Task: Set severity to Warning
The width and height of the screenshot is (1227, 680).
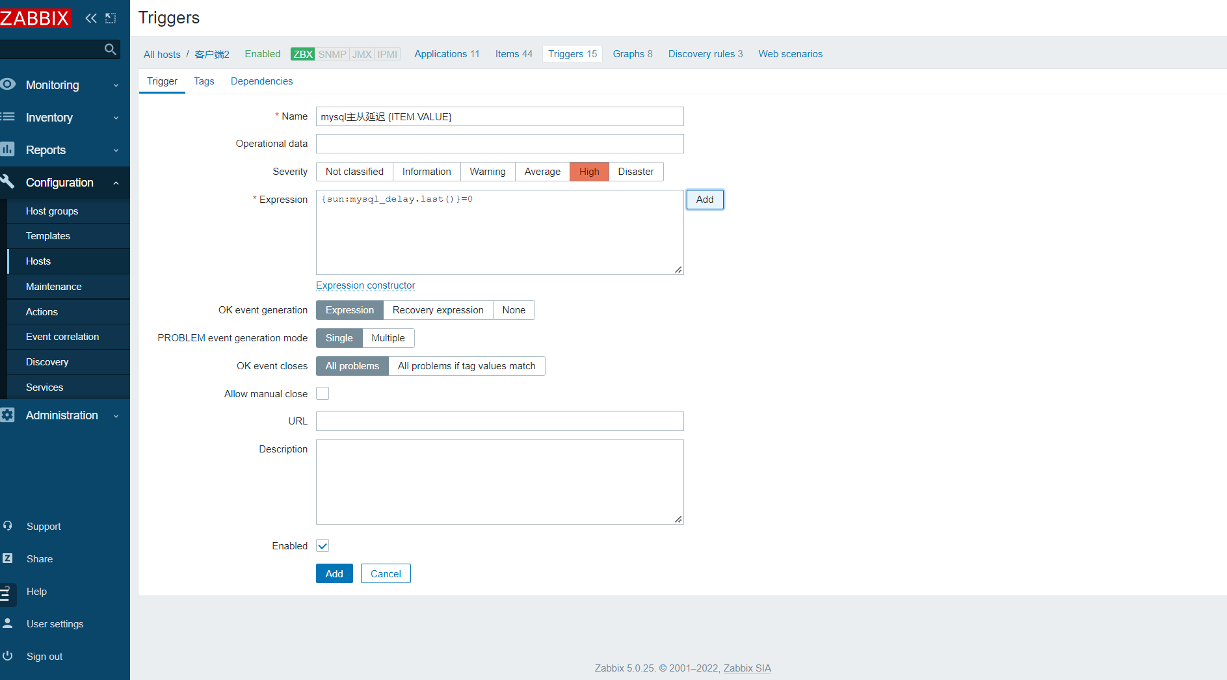Action: (488, 172)
